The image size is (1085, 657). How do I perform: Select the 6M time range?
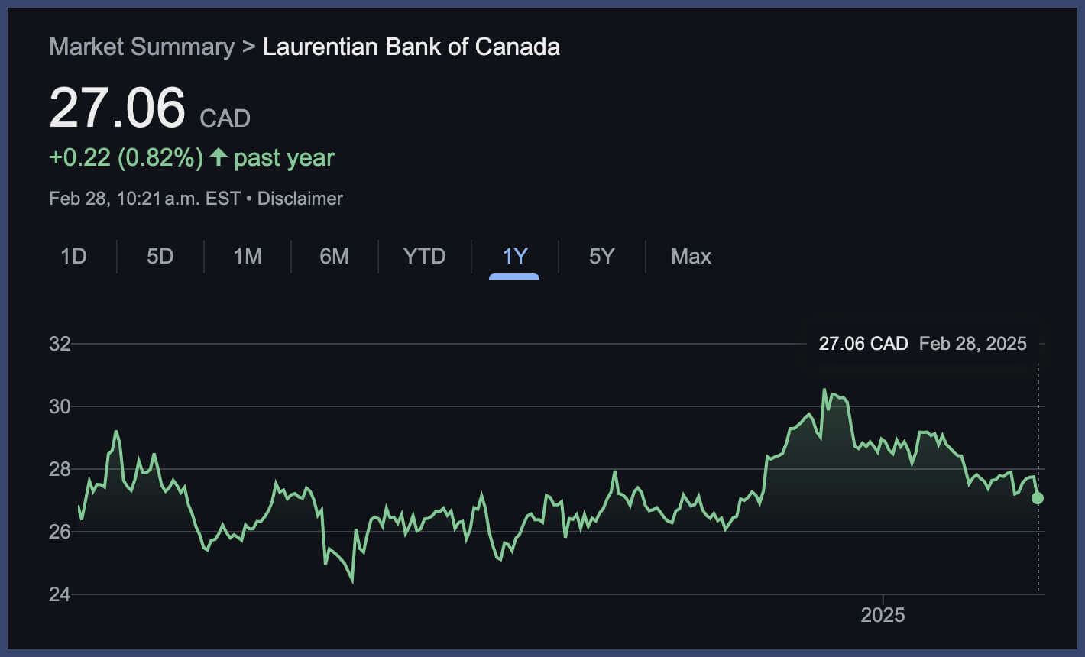[x=334, y=257]
